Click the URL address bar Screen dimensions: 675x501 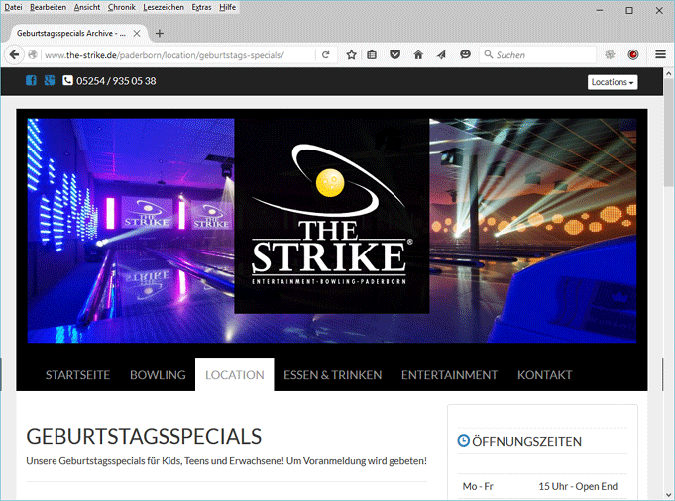[x=178, y=55]
